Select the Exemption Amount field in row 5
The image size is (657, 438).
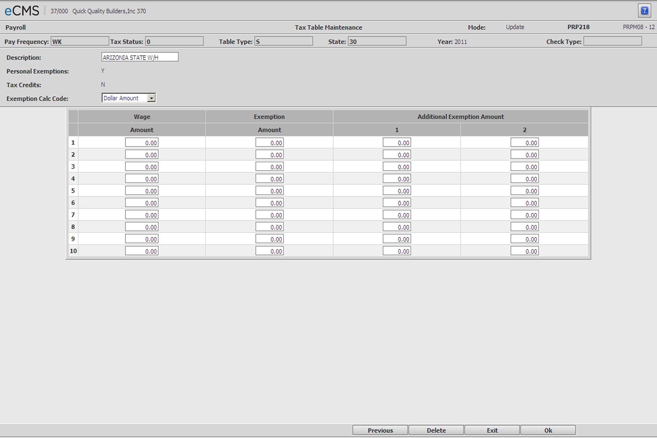(269, 191)
